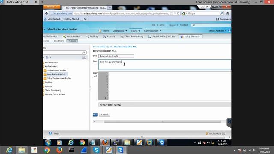The height and width of the screenshot is (154, 274).
Task: Open the Google search engine dropdown
Action: [185, 13]
